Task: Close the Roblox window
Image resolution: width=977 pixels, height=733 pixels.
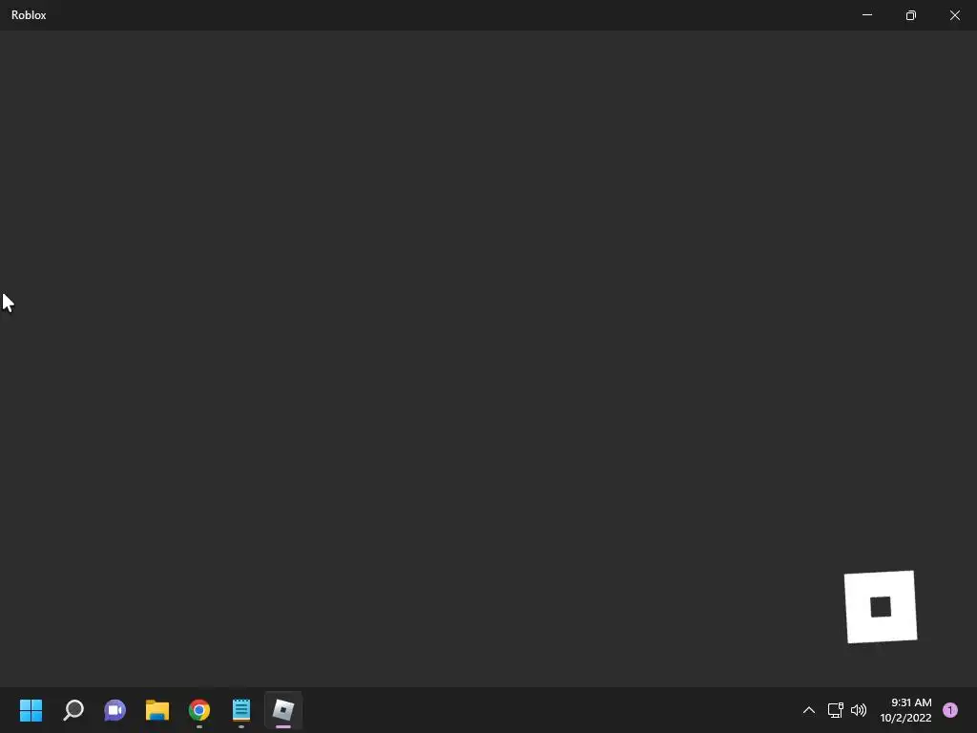Action: [x=954, y=15]
